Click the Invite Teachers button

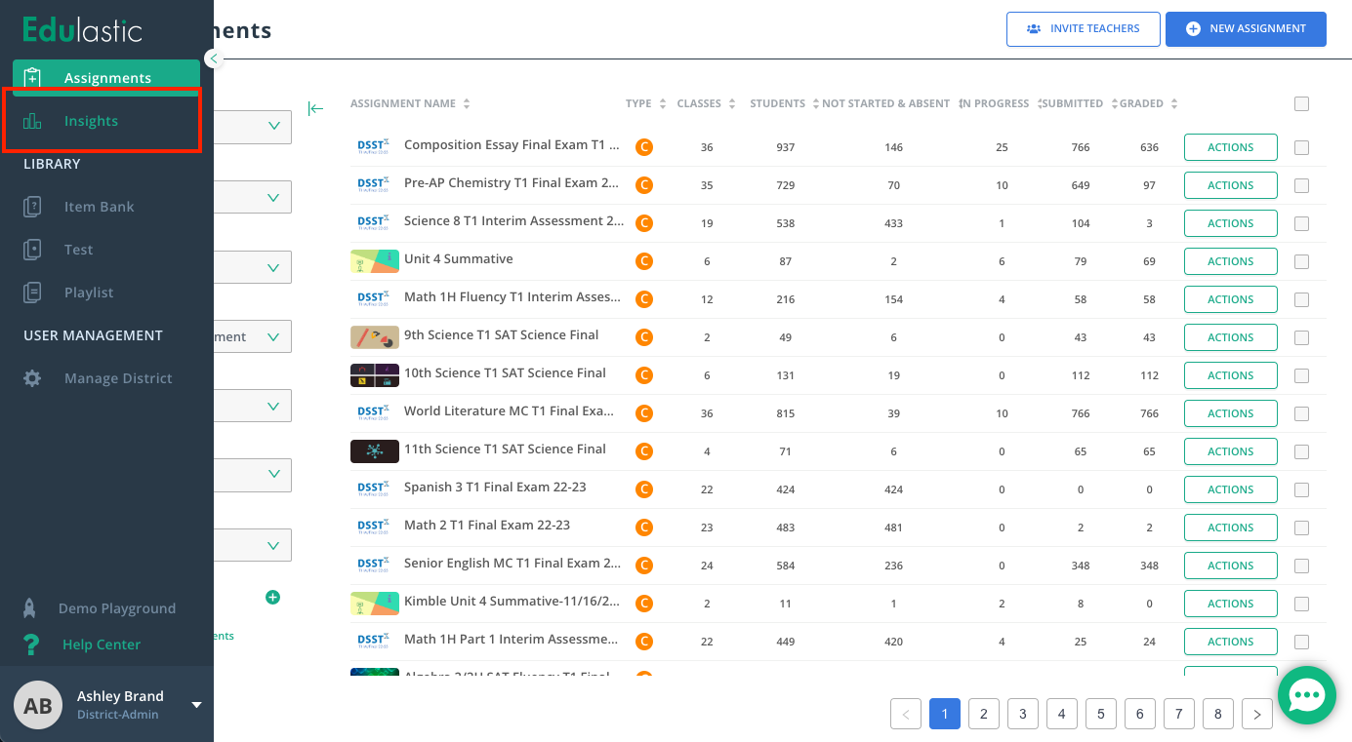1084,29
